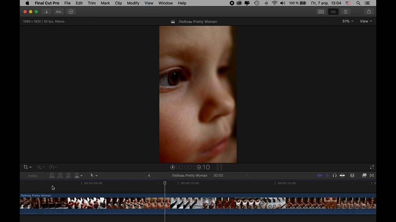Open the Keyword Editor key icon
Image resolution: width=396 pixels, height=222 pixels.
point(58,12)
